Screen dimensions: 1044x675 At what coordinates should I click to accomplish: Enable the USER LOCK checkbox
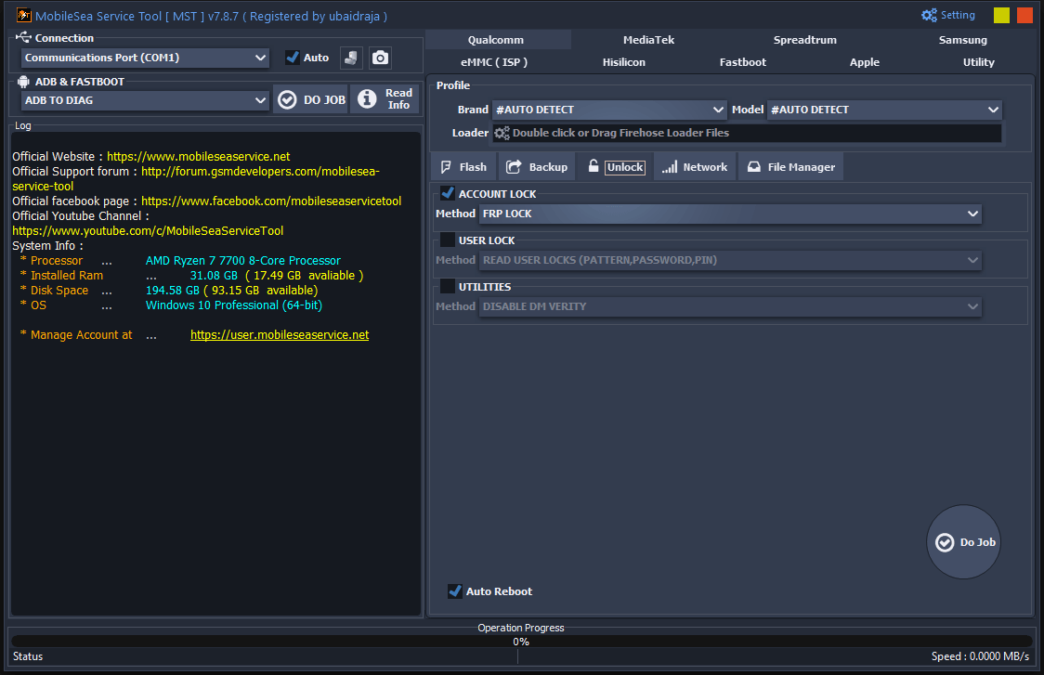(x=447, y=240)
